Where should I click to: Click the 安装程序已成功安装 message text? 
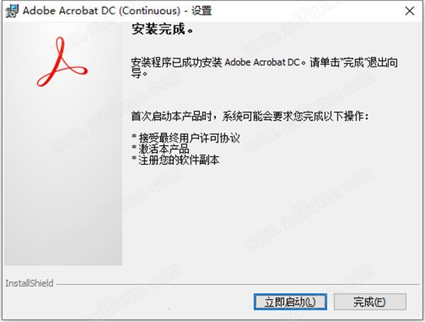pos(176,62)
